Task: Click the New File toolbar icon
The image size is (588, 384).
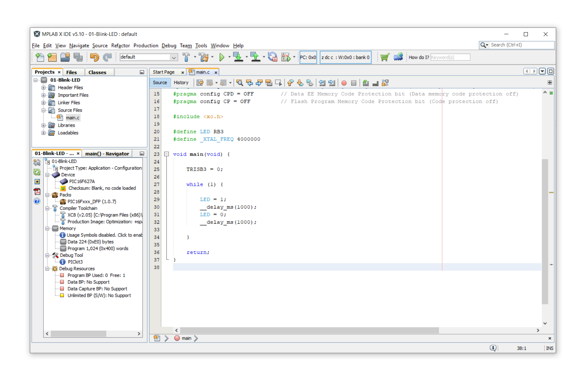Action: click(40, 57)
